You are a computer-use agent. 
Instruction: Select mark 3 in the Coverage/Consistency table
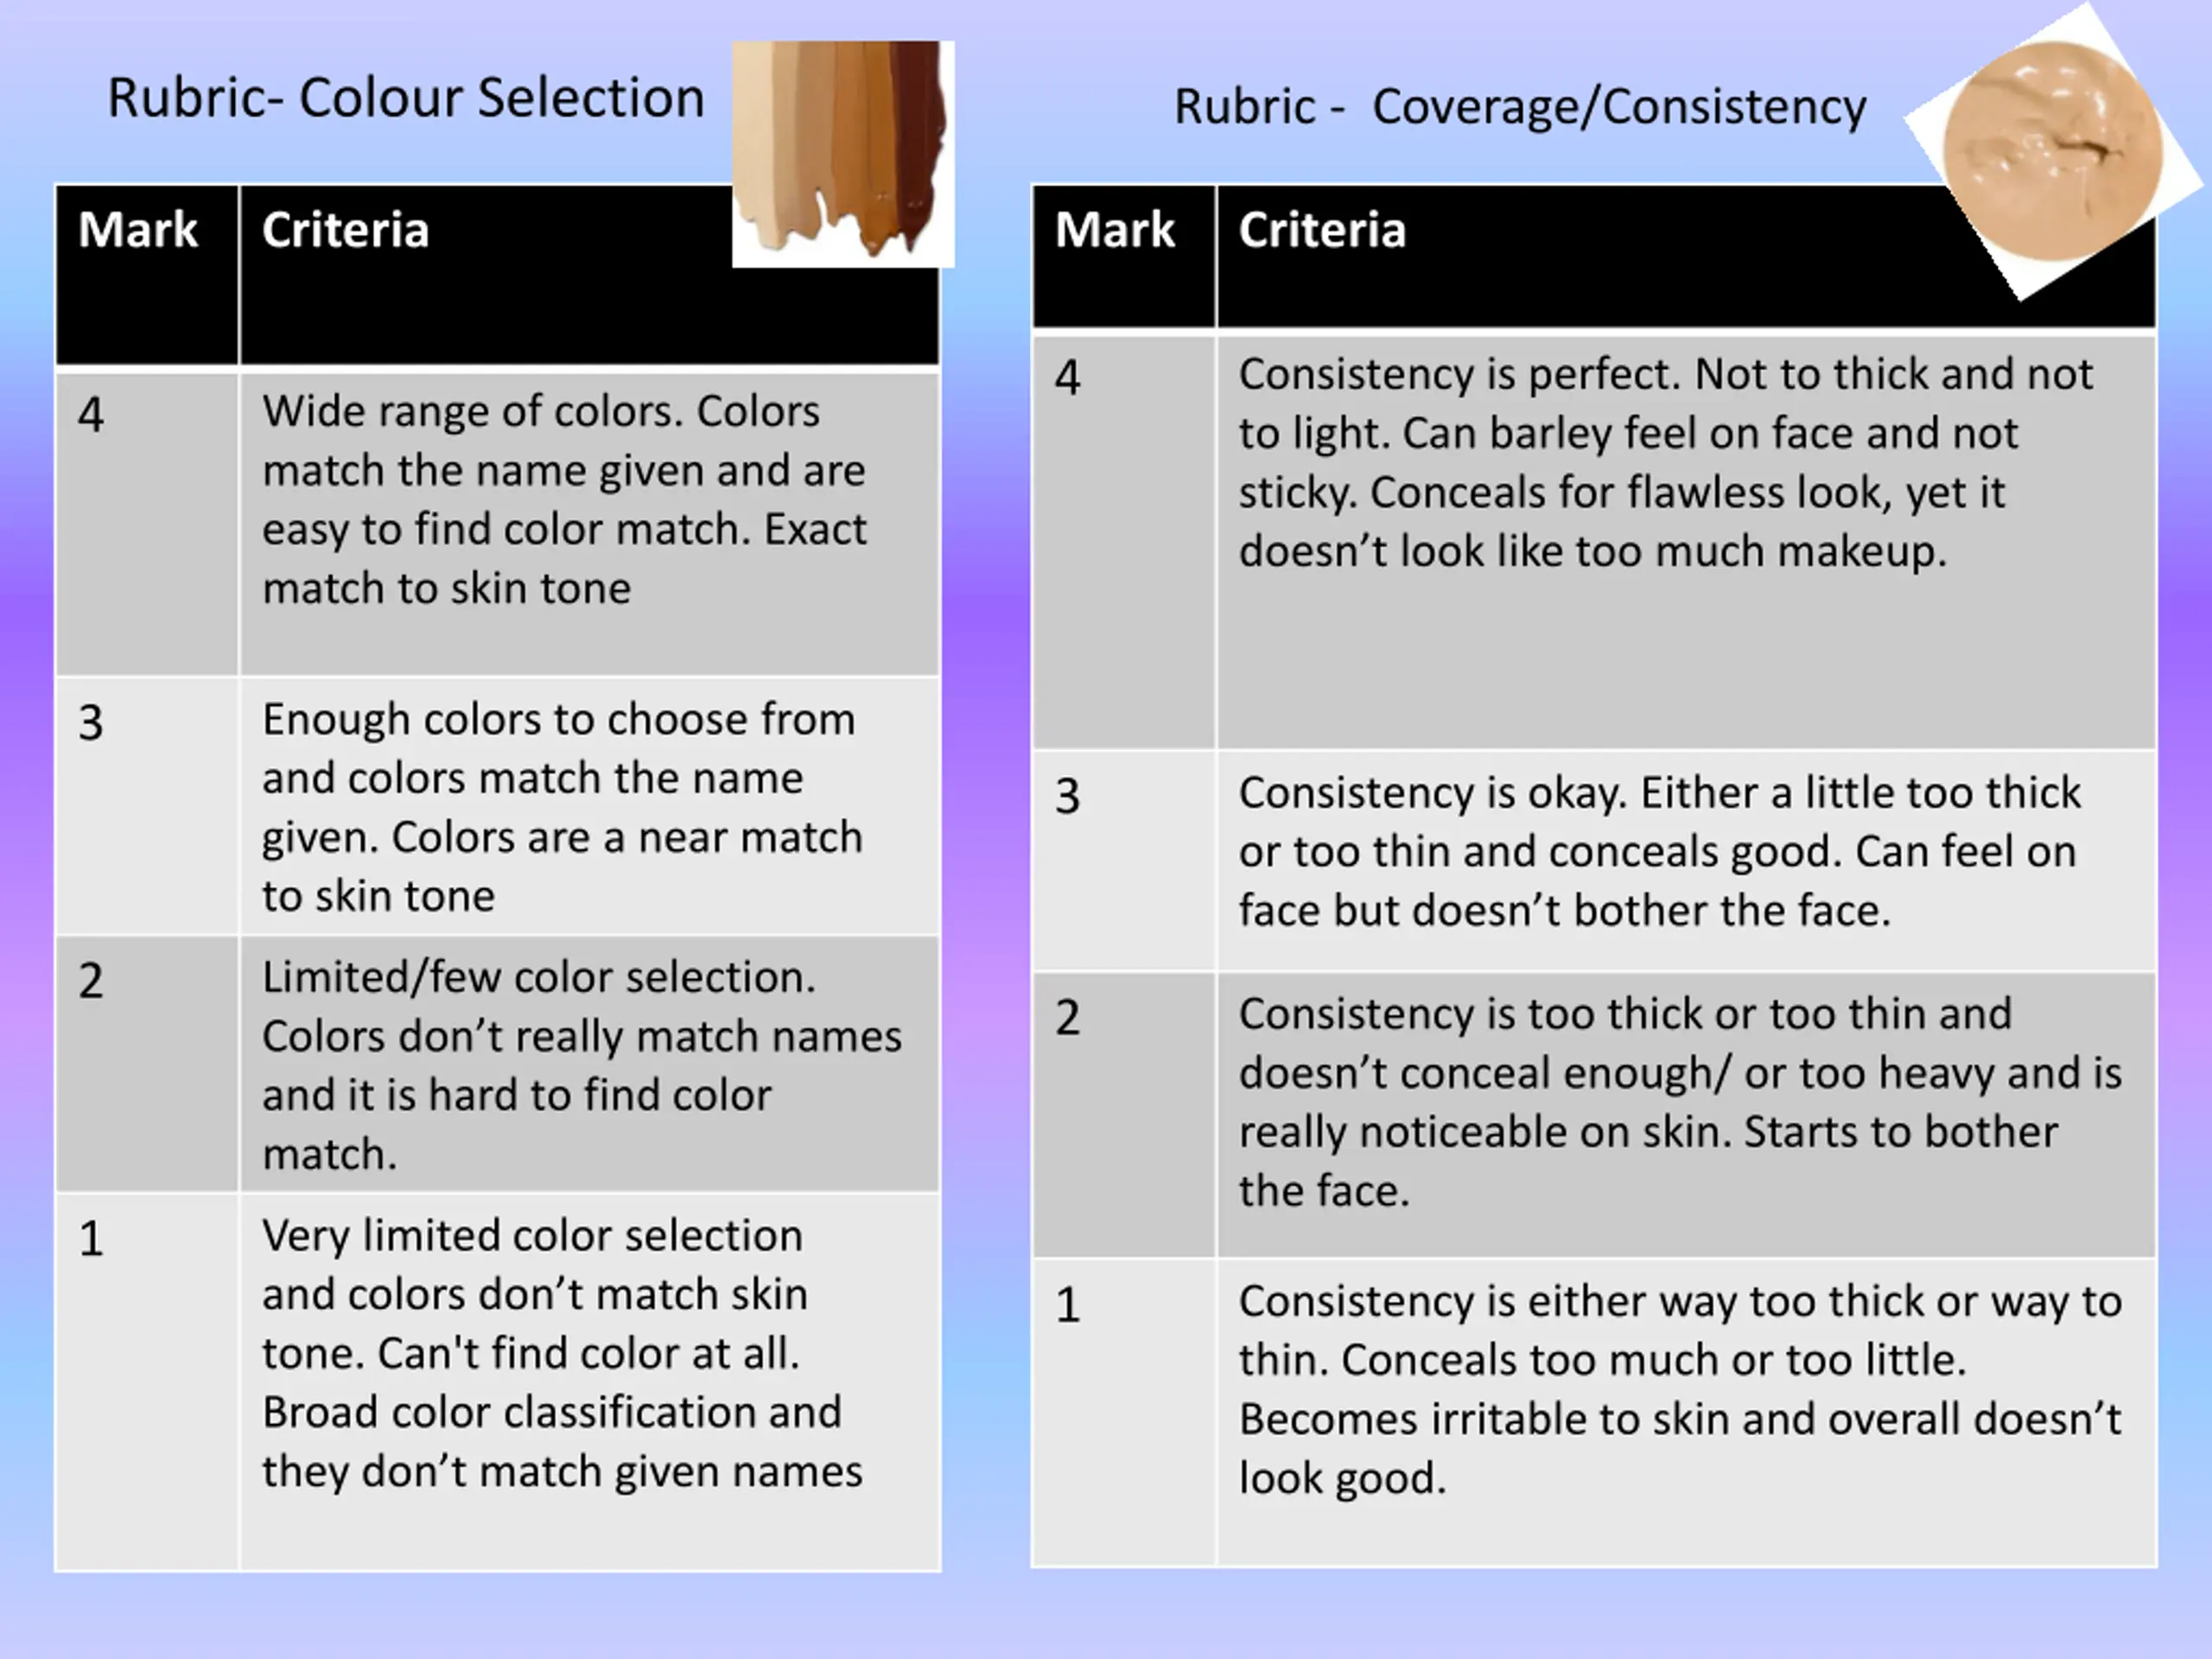pos(1068,796)
